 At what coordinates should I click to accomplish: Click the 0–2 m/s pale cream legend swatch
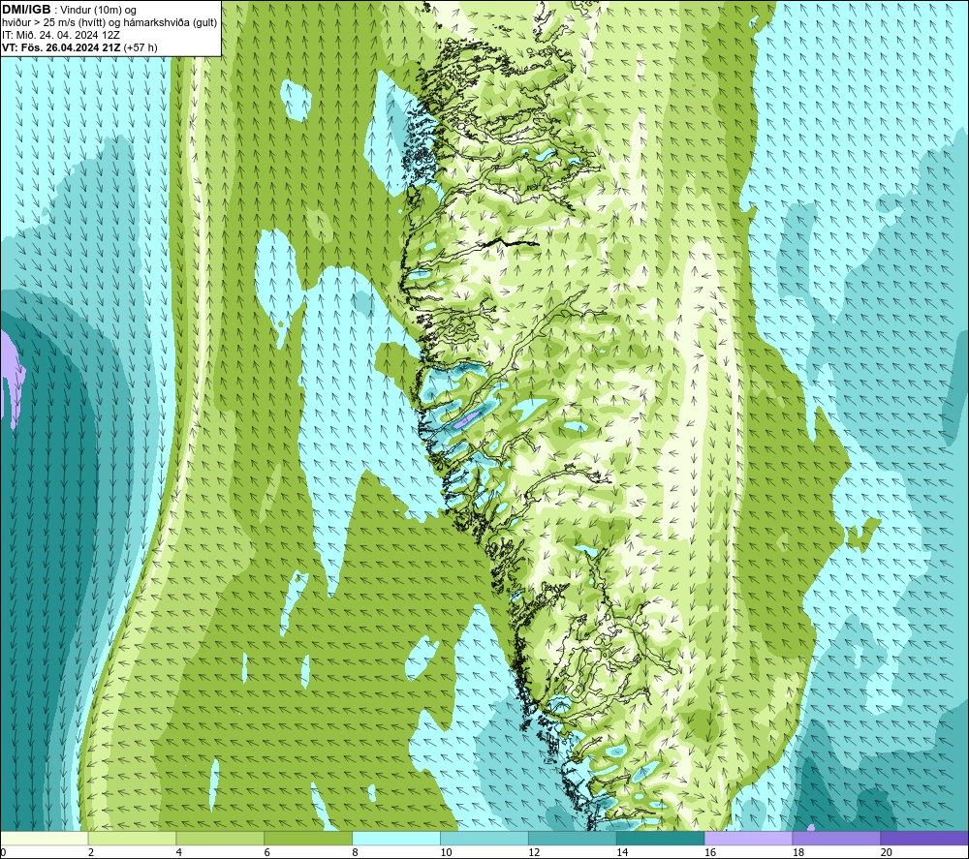click(45, 838)
